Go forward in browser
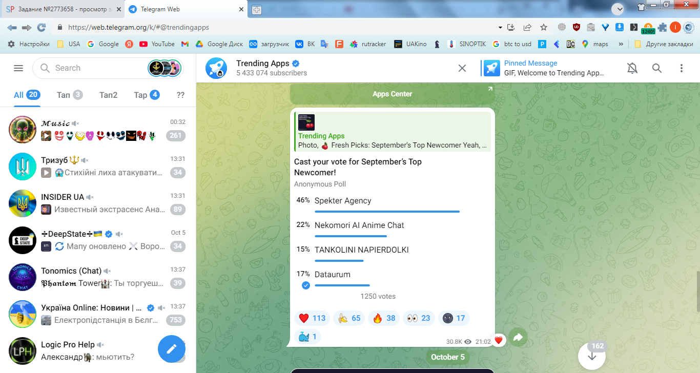Viewport: 700px width, 373px height. [27, 27]
